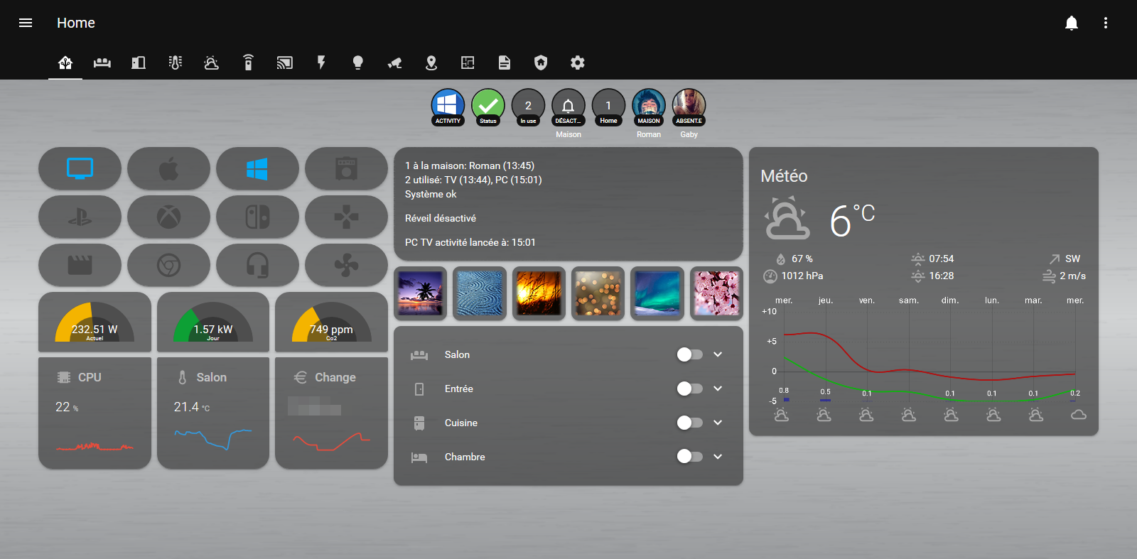The width and height of the screenshot is (1137, 559).
Task: Open the sidebar hamburger menu
Action: [x=26, y=23]
